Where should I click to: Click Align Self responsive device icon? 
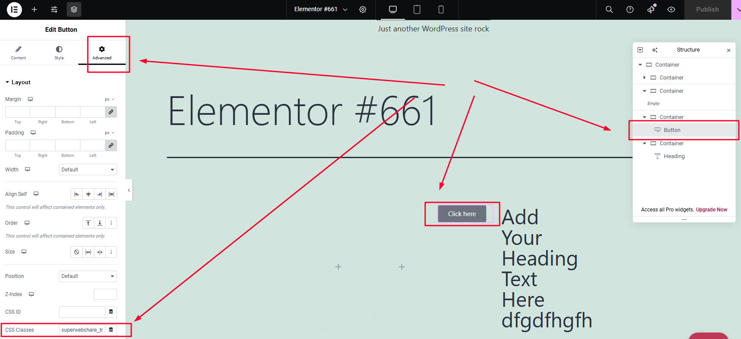(36, 194)
